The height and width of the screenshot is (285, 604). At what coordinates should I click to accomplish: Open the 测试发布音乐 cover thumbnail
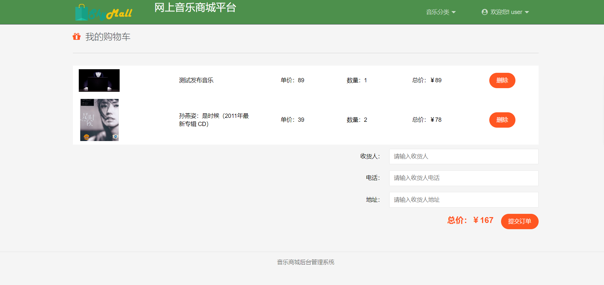[99, 80]
